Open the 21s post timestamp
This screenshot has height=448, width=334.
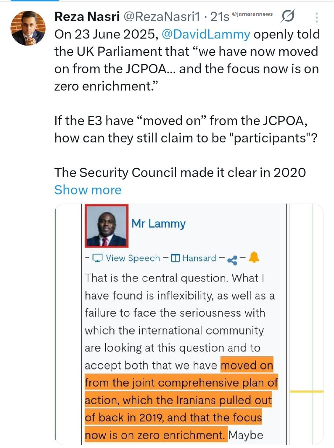220,16
